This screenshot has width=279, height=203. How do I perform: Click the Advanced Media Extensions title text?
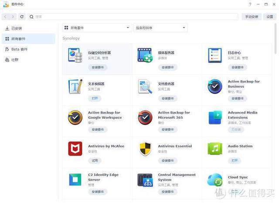[x=243, y=115]
